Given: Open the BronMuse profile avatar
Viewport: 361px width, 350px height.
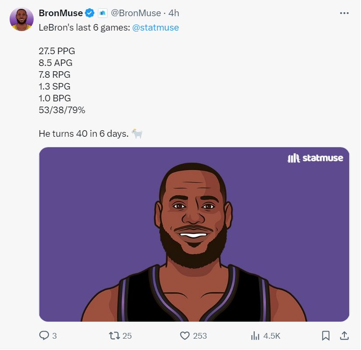Looking at the screenshot, I should (21, 20).
